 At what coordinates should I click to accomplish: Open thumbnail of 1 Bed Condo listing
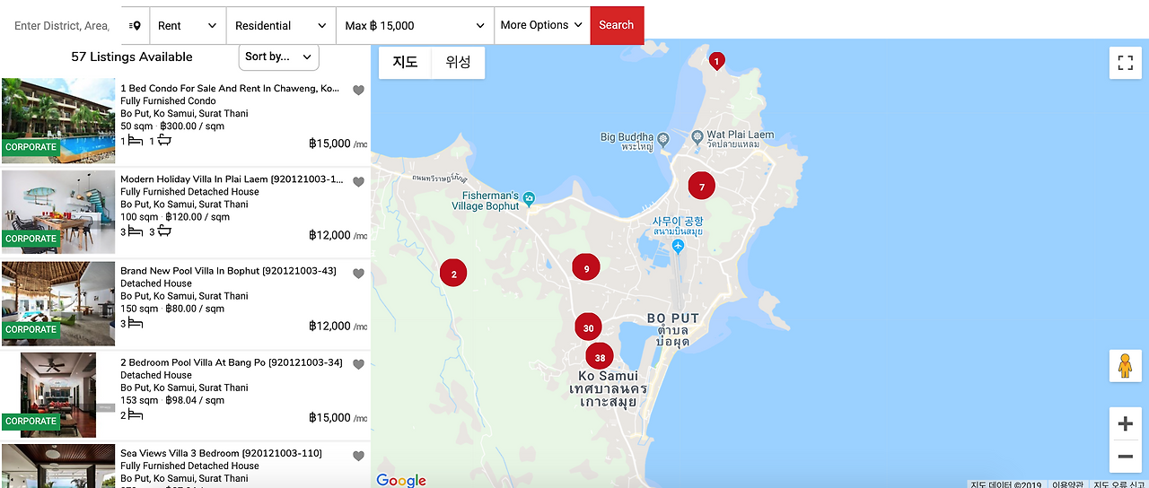pos(58,120)
